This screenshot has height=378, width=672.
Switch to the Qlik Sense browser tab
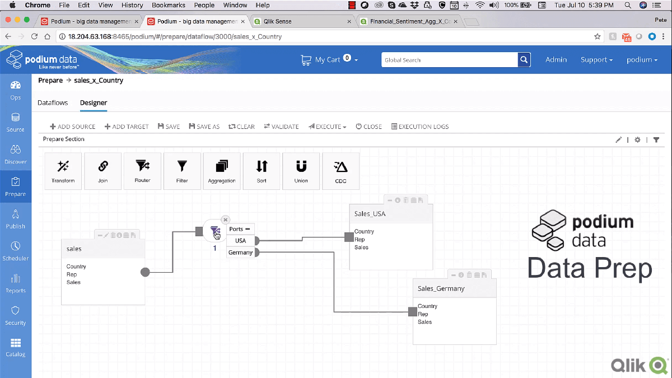point(302,21)
